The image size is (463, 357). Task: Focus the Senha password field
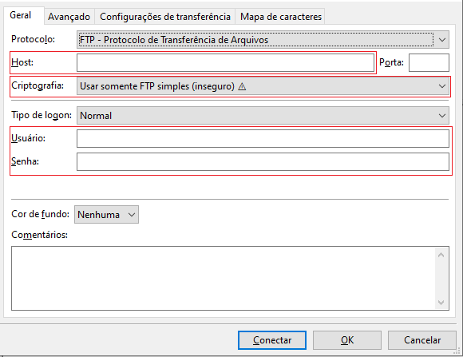pyautogui.click(x=263, y=161)
